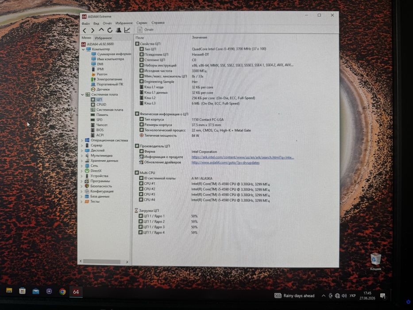Open the Справка menu
Viewport: 413px width, 310px height.
tap(158, 23)
